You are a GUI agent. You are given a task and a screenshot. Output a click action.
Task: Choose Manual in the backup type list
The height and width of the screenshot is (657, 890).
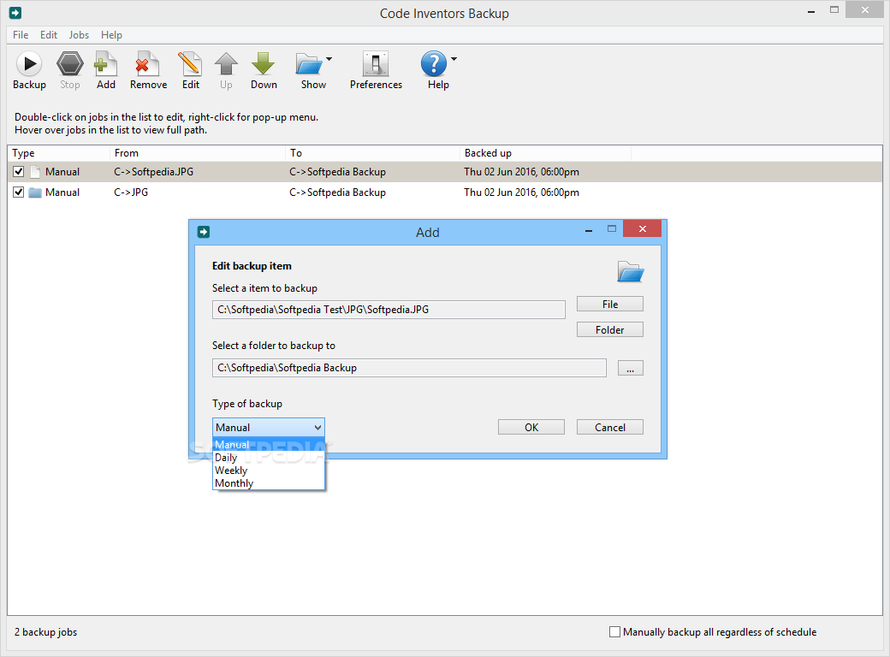(269, 444)
